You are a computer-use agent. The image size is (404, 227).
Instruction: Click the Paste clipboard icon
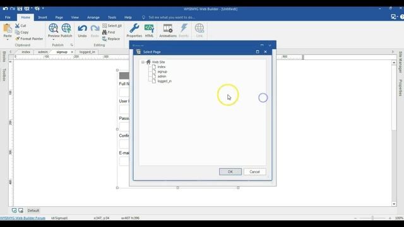tap(8, 28)
